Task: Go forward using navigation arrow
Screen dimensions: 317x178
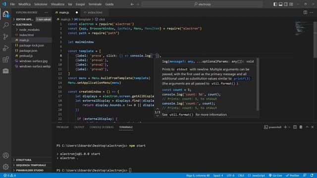Action: point(138,4)
